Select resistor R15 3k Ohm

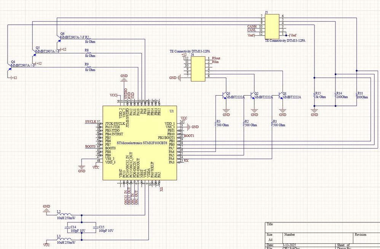[x=315, y=96]
